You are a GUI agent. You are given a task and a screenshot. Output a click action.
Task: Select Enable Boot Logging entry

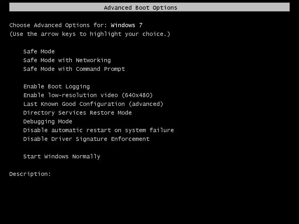click(x=56, y=87)
